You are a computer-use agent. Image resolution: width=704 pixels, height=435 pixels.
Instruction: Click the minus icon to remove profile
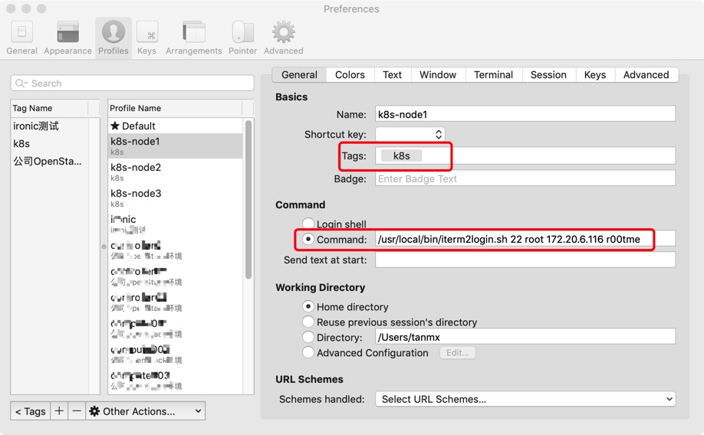coord(77,411)
